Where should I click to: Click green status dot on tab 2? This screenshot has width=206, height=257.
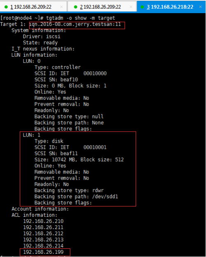(76, 7)
